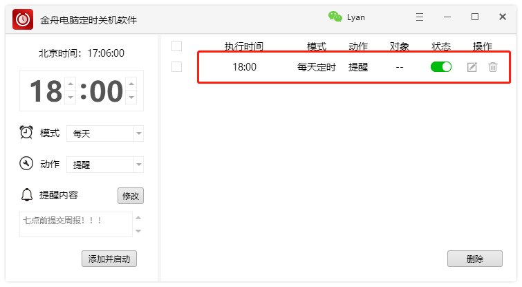Click the 对象 column header
This screenshot has height=287, width=522.
point(400,46)
